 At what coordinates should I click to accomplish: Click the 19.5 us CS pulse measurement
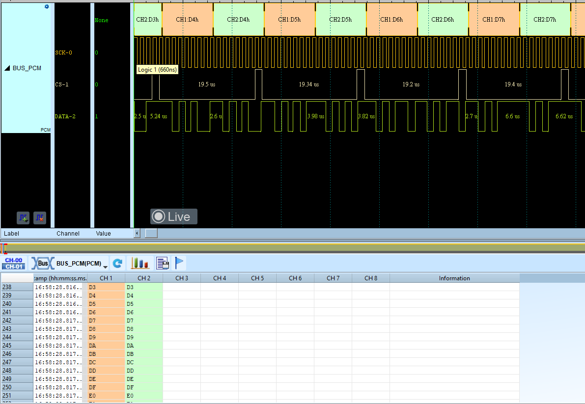[x=207, y=84]
